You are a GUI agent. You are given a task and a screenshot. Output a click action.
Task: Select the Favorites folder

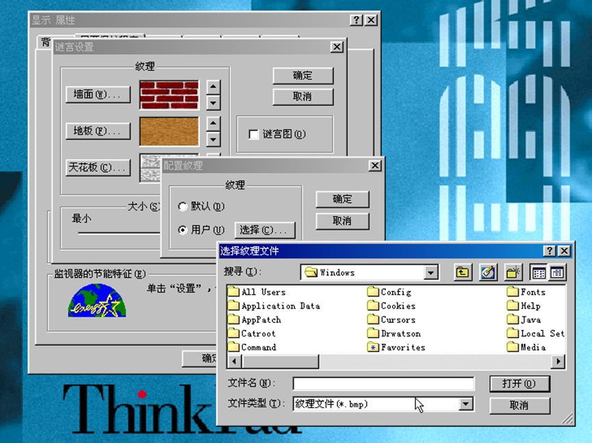tap(396, 347)
